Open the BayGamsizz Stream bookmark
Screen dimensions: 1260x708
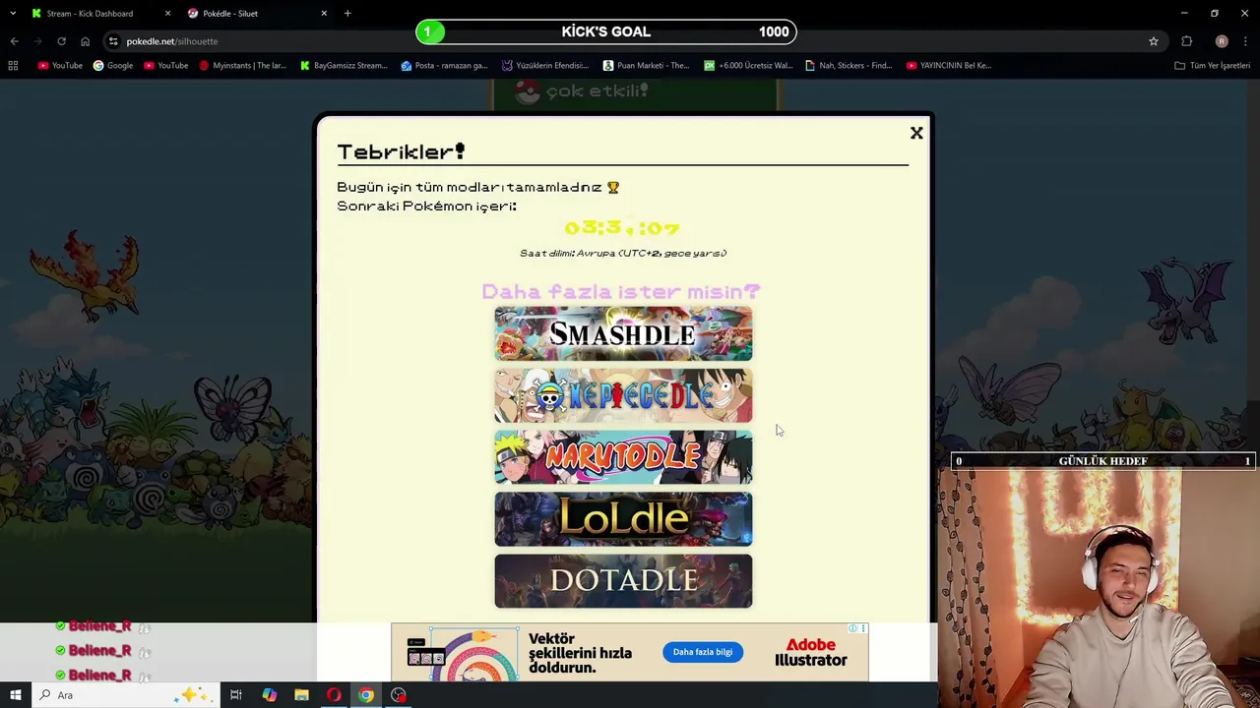(344, 66)
